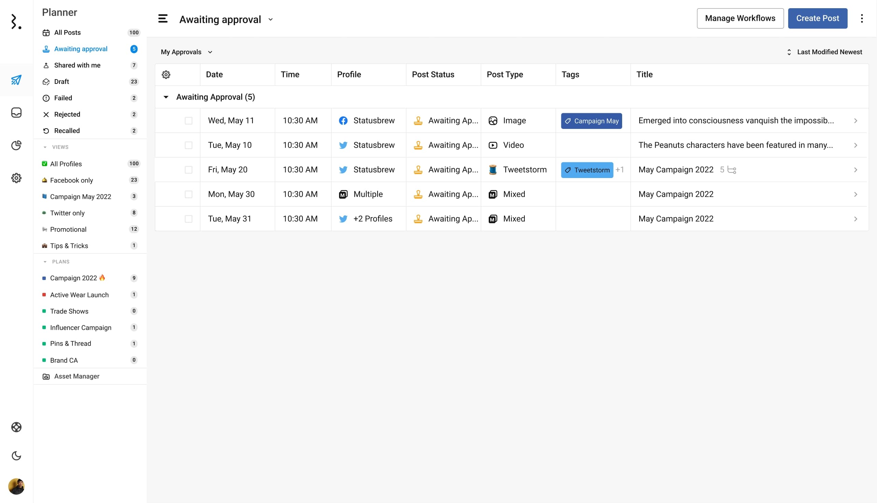Click the Create Post button
This screenshot has height=503, width=877.
point(818,18)
